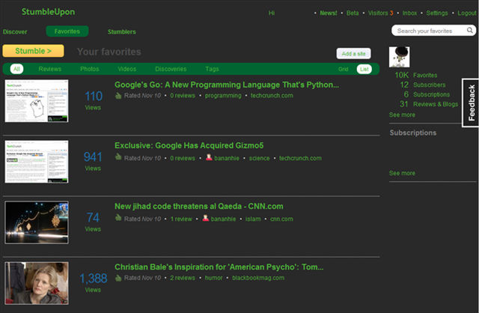Click bananhie username in Gizmo5 row
The image size is (479, 313).
coord(227,158)
